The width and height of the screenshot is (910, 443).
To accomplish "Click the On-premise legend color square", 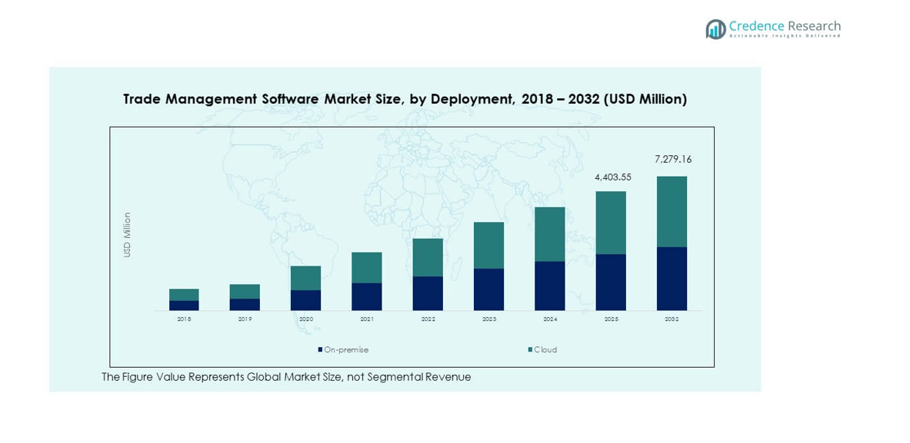I will tap(320, 350).
